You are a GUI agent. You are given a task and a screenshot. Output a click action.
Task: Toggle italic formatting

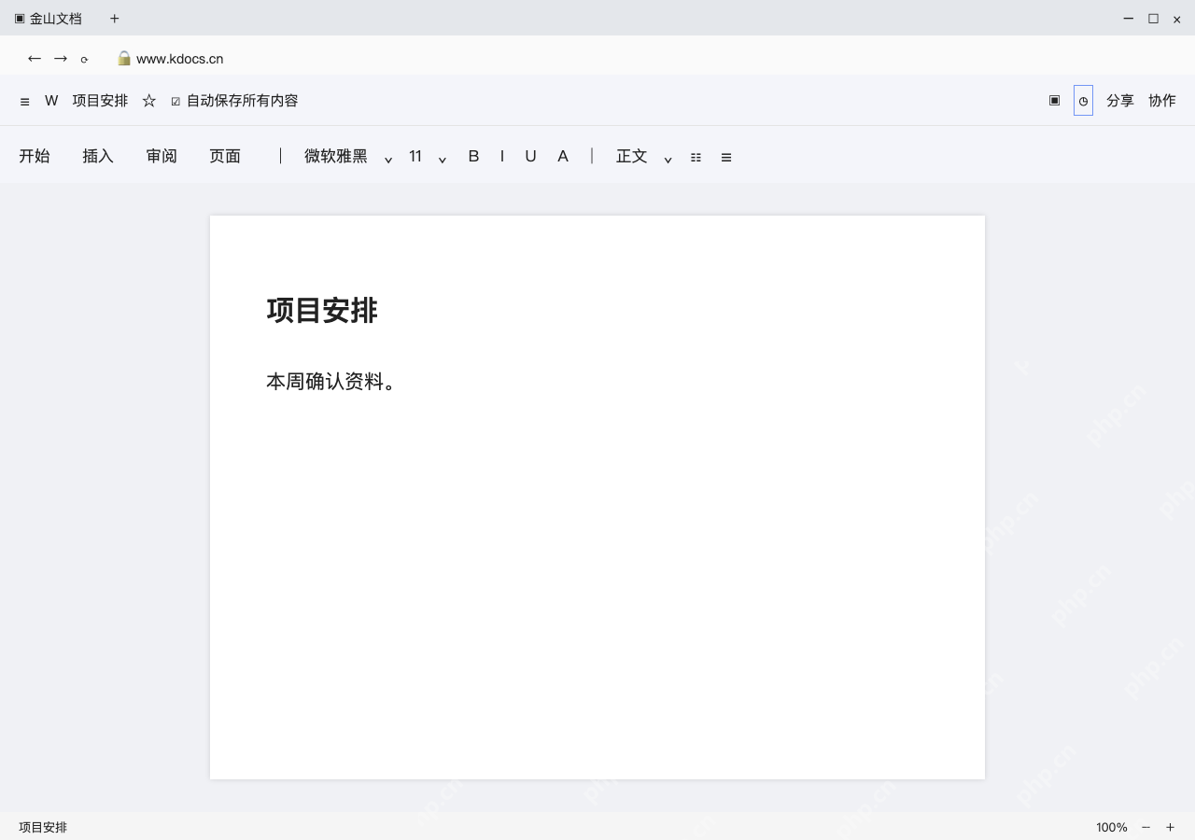pyautogui.click(x=501, y=156)
